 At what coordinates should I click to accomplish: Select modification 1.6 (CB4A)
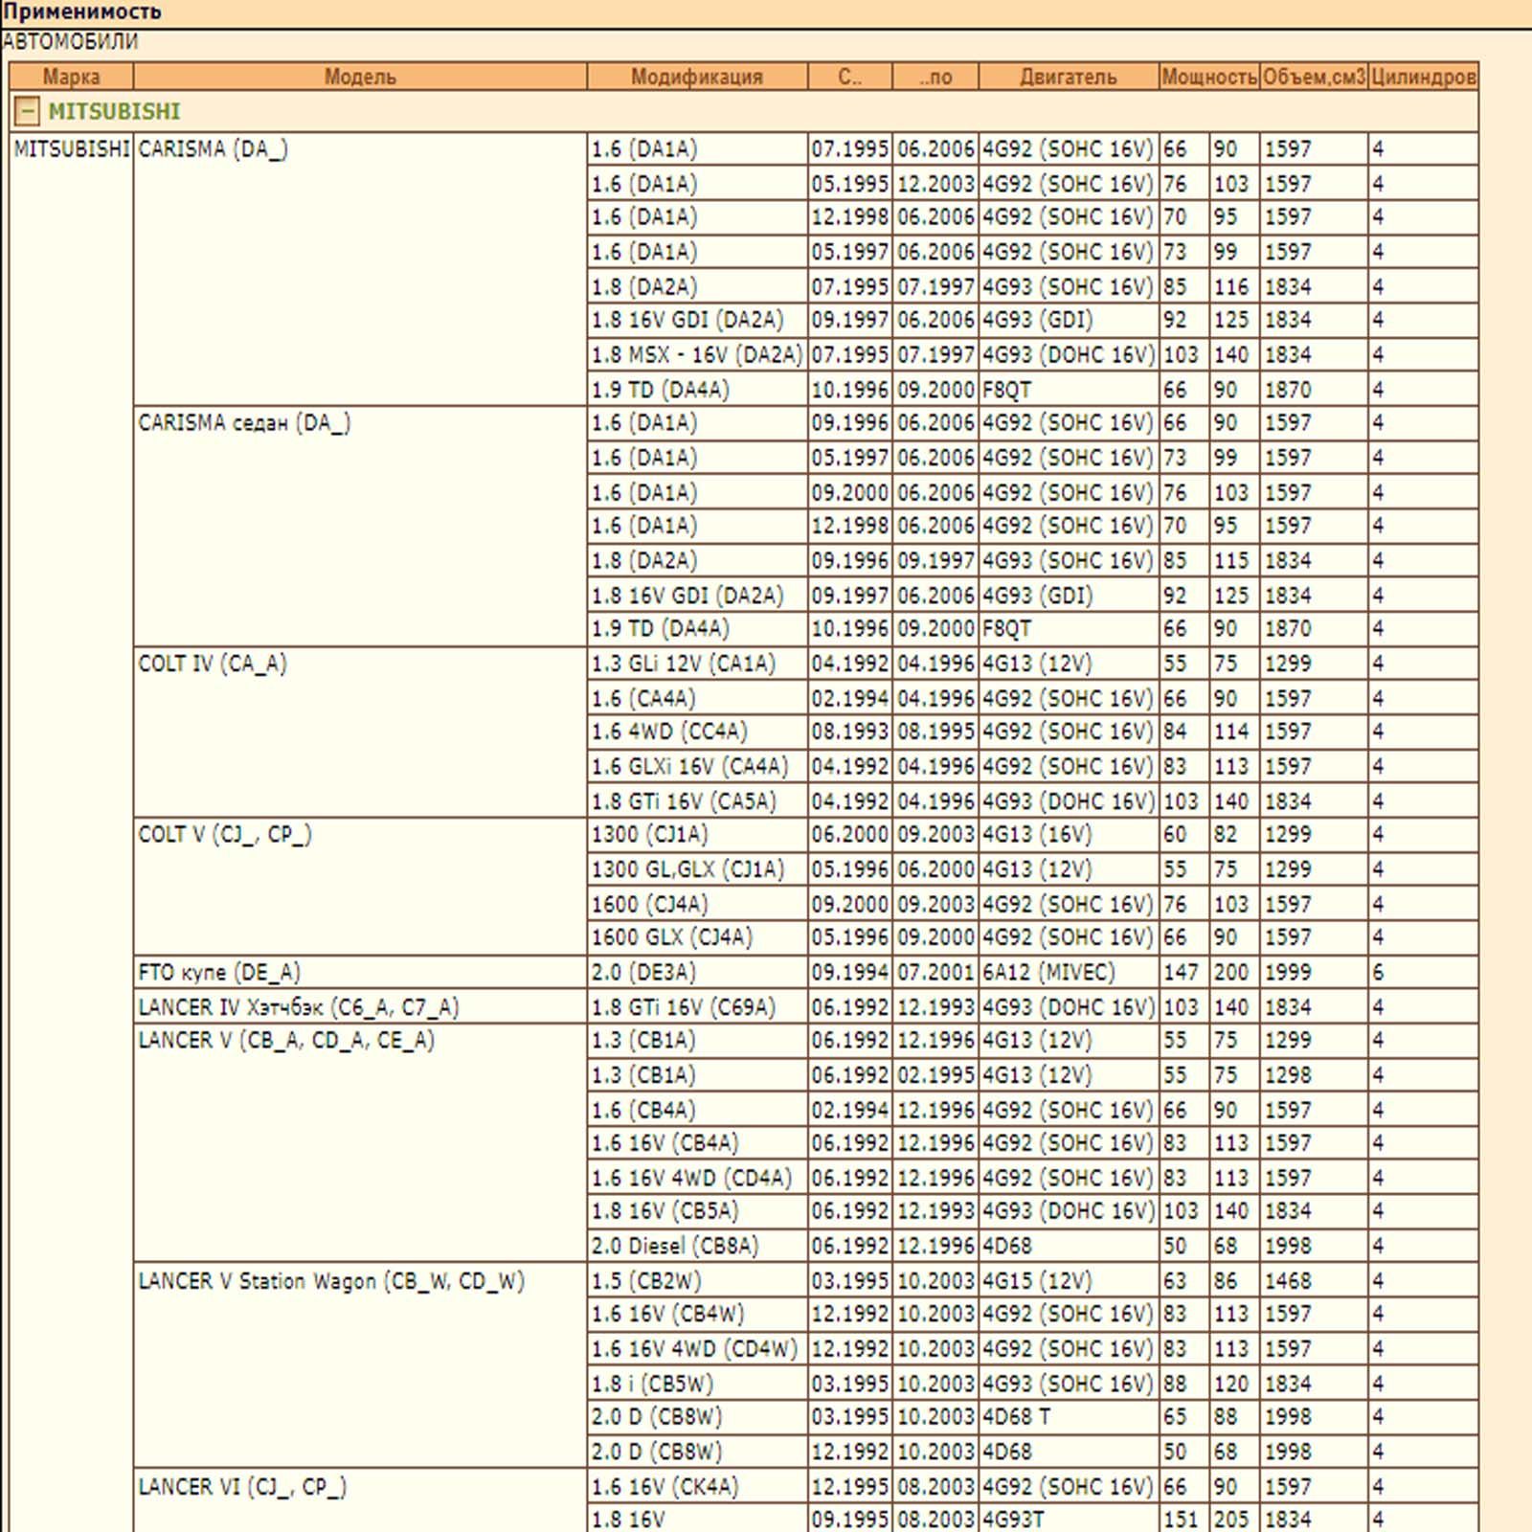[x=697, y=1110]
